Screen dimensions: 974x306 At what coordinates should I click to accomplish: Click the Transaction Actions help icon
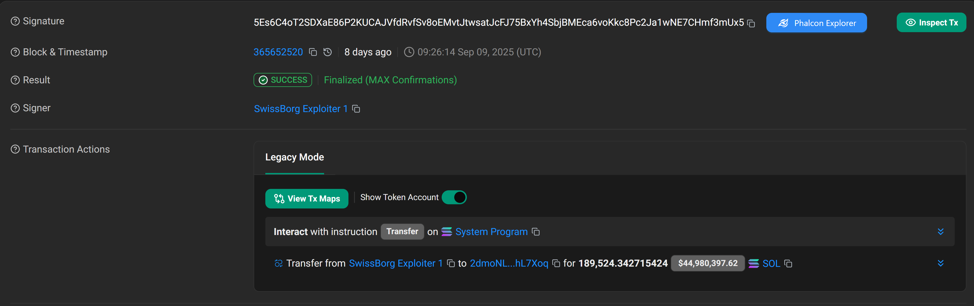click(15, 150)
